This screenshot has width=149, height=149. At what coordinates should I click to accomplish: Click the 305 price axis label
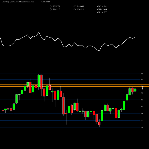[142, 79]
